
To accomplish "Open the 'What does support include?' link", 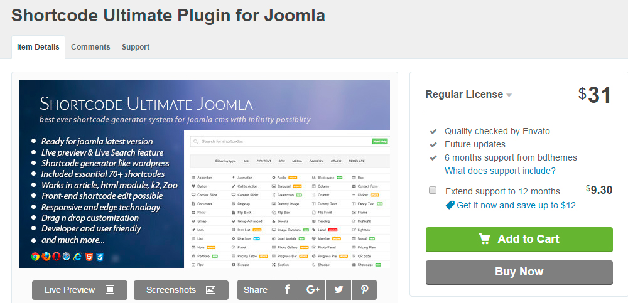I will 500,171.
